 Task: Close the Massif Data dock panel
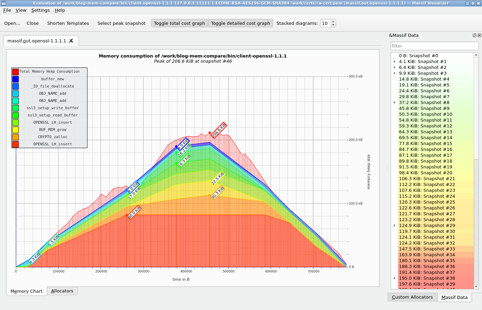click(x=479, y=35)
